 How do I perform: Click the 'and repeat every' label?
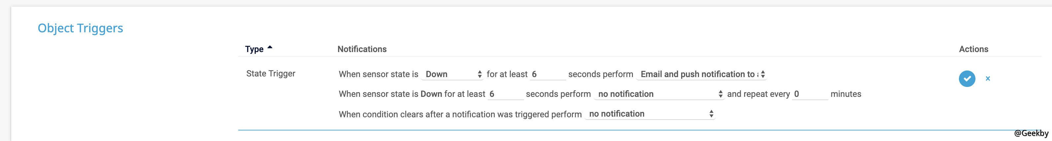click(x=758, y=94)
